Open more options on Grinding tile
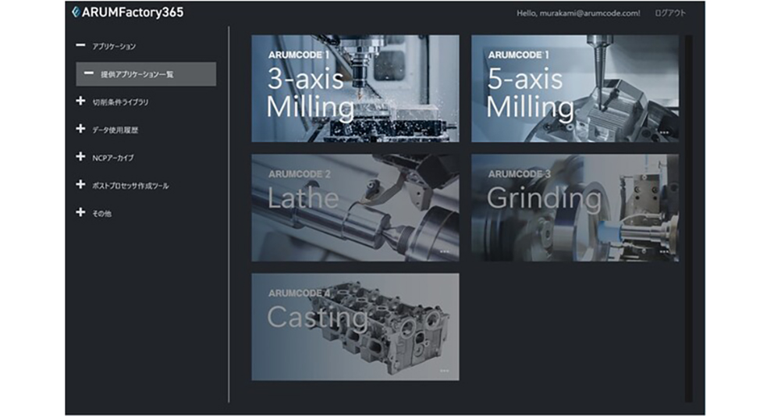The width and height of the screenshot is (774, 416). coord(664,251)
